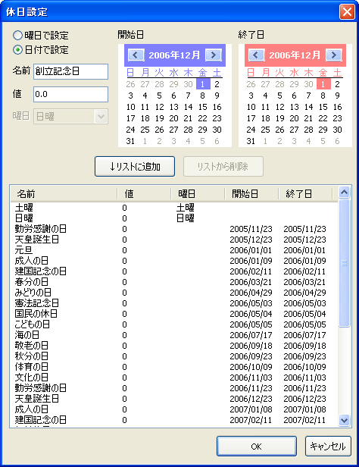Image resolution: width=359 pixels, height=467 pixels.
Task: Click 2006年12月 title of end date calendar
Action: point(295,55)
